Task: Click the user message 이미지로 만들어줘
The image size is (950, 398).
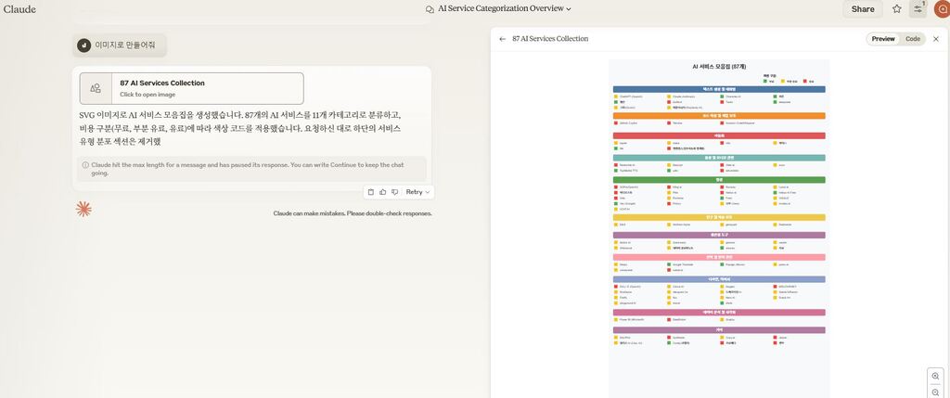Action: click(x=125, y=45)
